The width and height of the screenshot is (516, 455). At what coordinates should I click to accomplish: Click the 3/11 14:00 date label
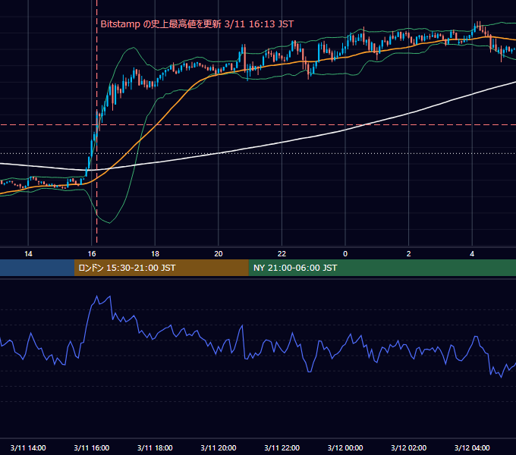[28, 447]
